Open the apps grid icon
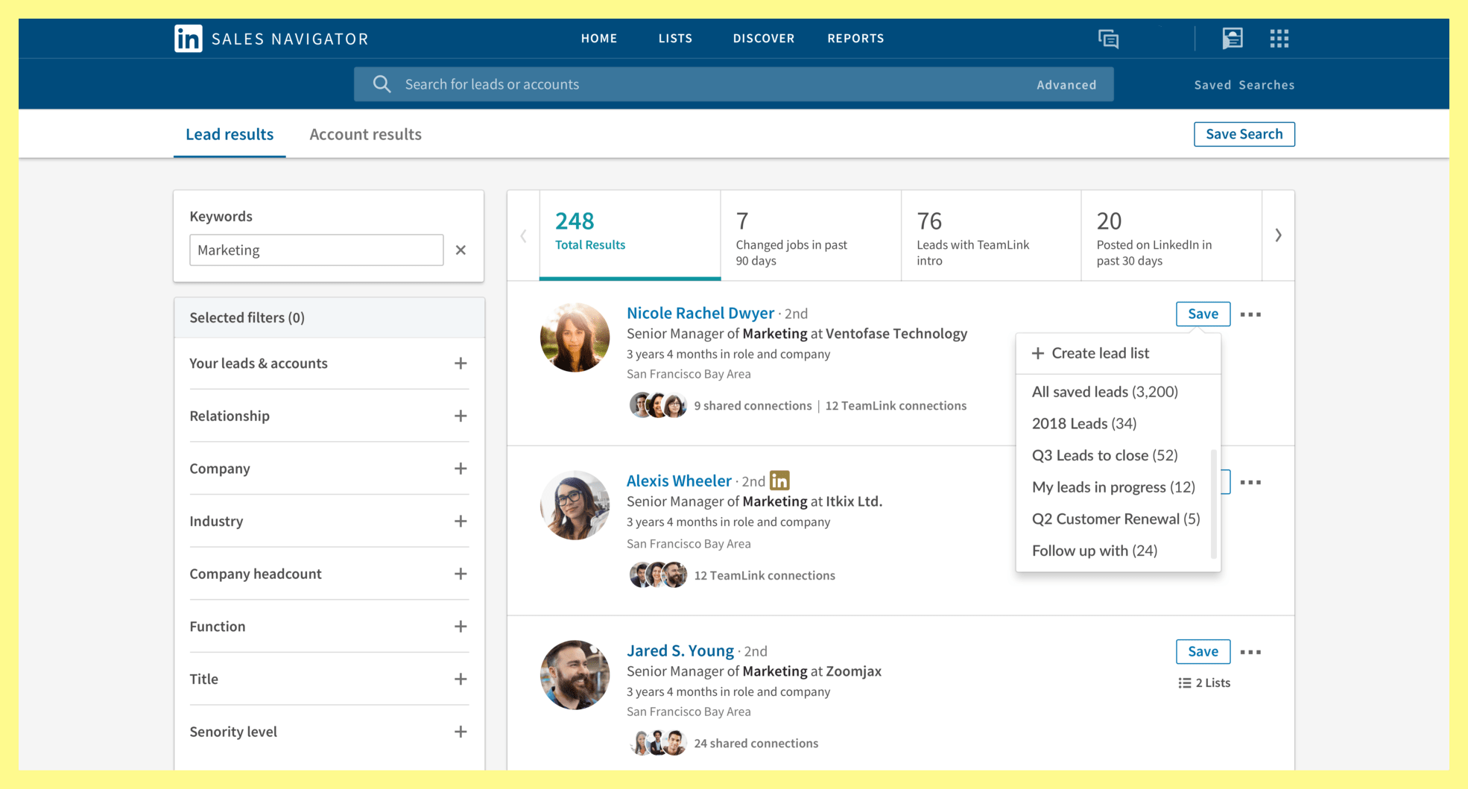 (x=1279, y=39)
